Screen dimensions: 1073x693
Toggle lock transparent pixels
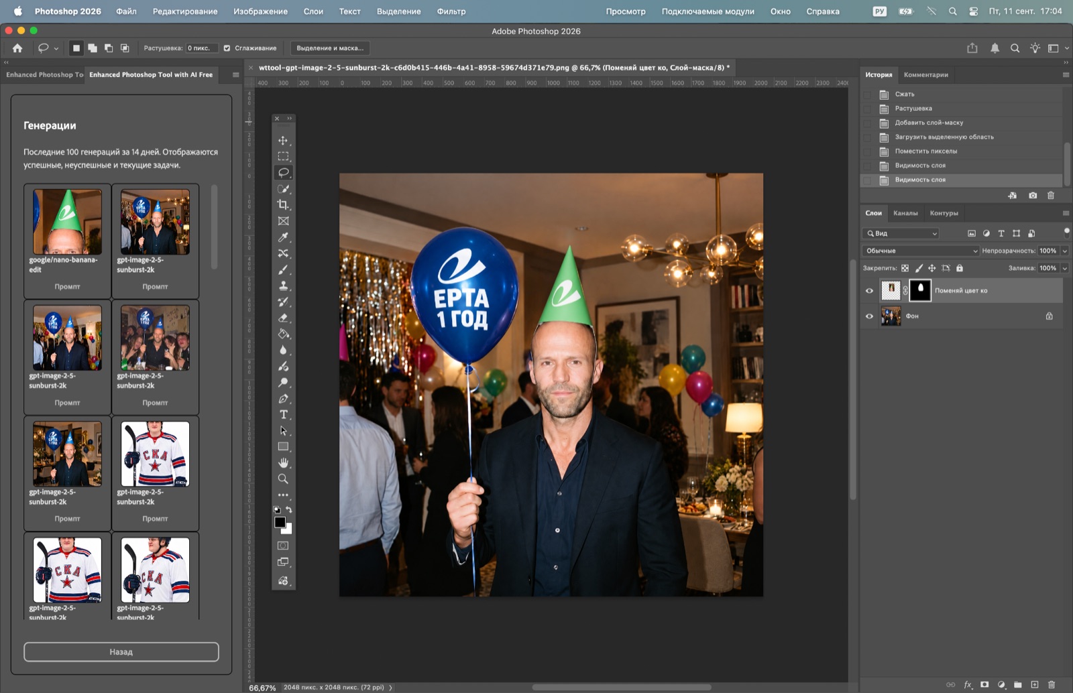[905, 268]
